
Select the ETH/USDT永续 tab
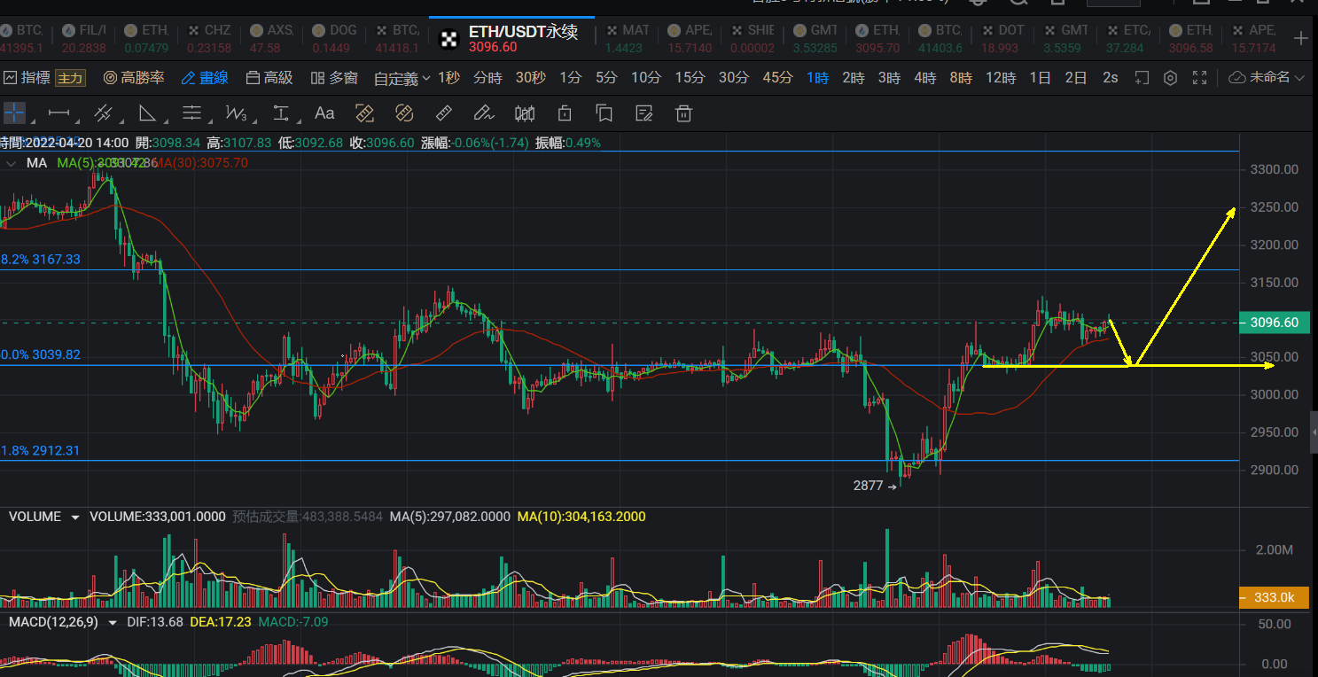pyautogui.click(x=511, y=38)
